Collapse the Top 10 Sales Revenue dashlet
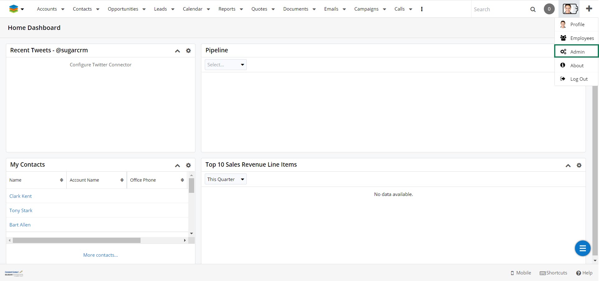Screen dimensions: 599x281 (x=568, y=165)
